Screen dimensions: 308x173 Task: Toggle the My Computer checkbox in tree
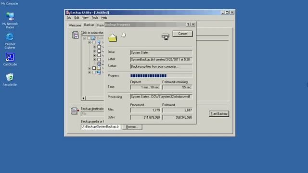94,42
